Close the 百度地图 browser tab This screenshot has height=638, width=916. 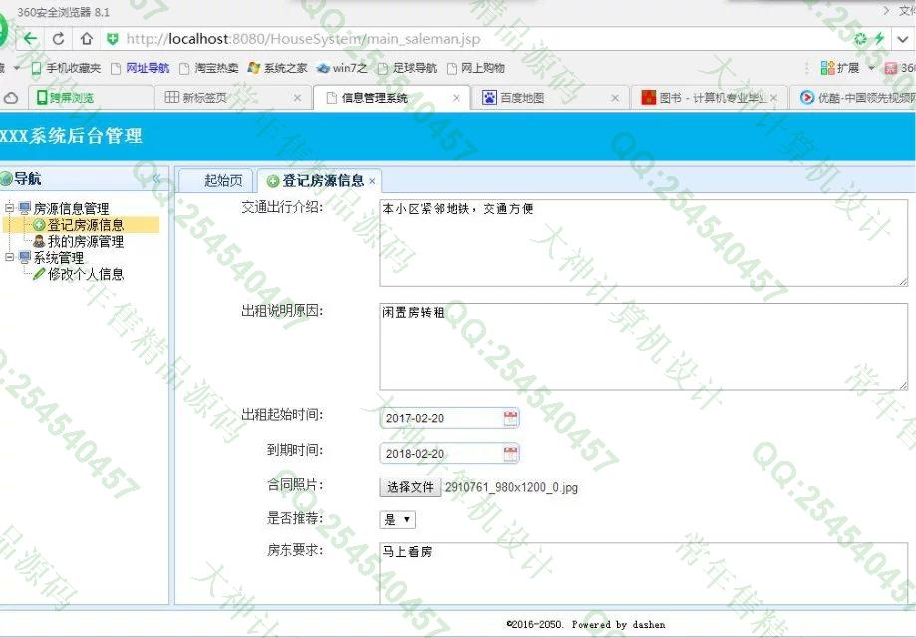(x=615, y=98)
